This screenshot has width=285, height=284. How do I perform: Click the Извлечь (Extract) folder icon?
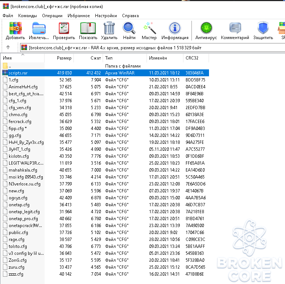click(x=39, y=28)
